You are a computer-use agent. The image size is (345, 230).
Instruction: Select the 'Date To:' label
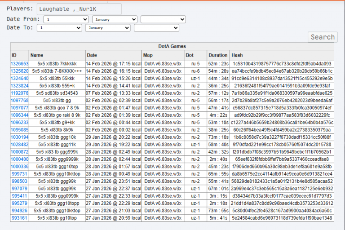click(20, 28)
